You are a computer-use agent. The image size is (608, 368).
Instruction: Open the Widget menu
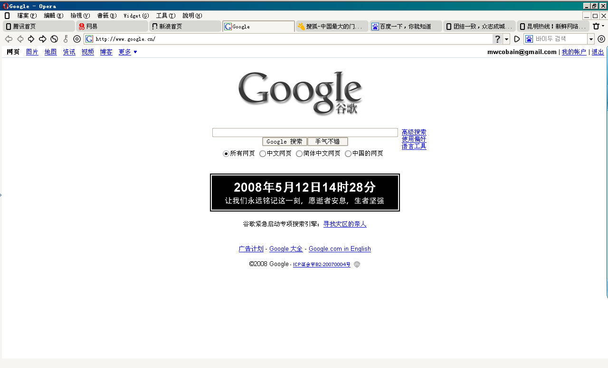pos(136,16)
